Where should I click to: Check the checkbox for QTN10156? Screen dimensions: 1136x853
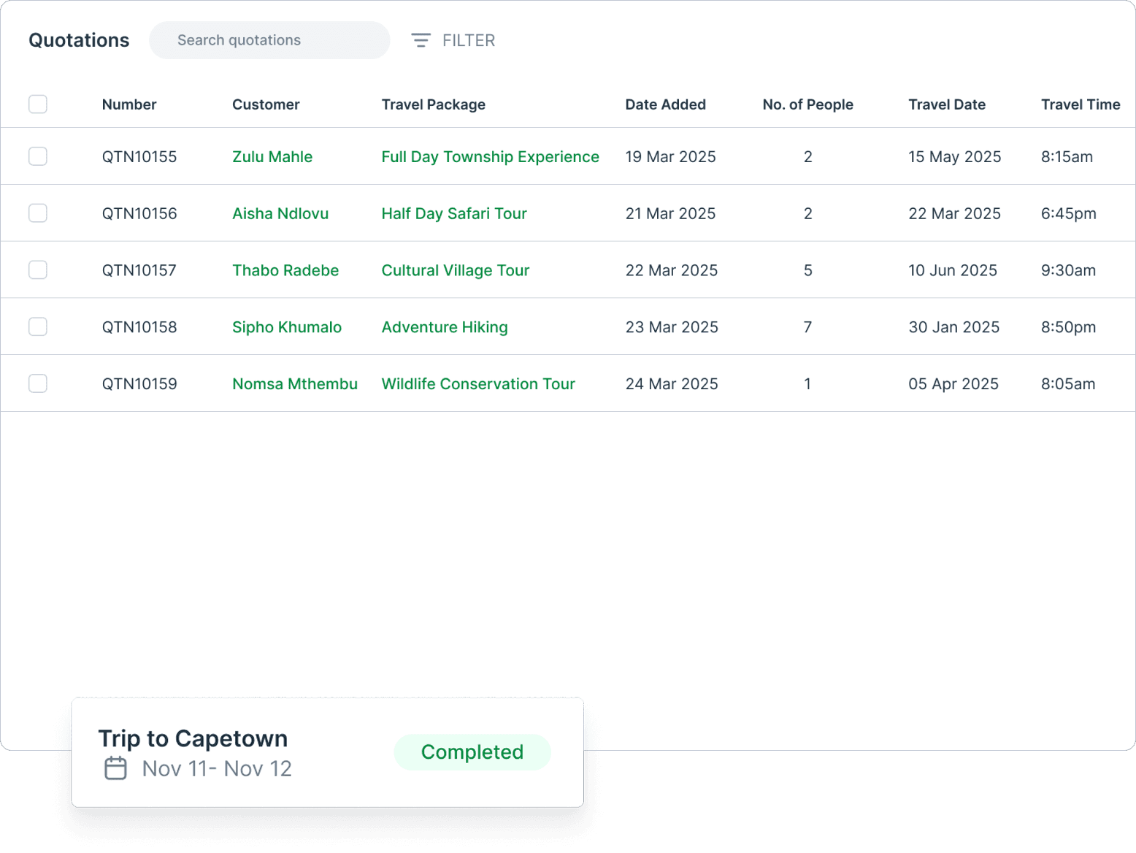click(37, 213)
